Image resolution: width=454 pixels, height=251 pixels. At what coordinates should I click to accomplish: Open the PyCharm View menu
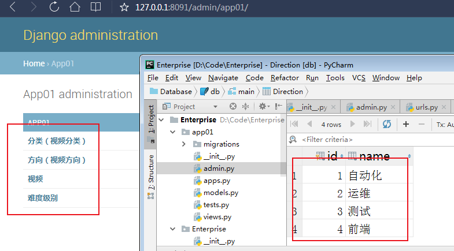193,78
